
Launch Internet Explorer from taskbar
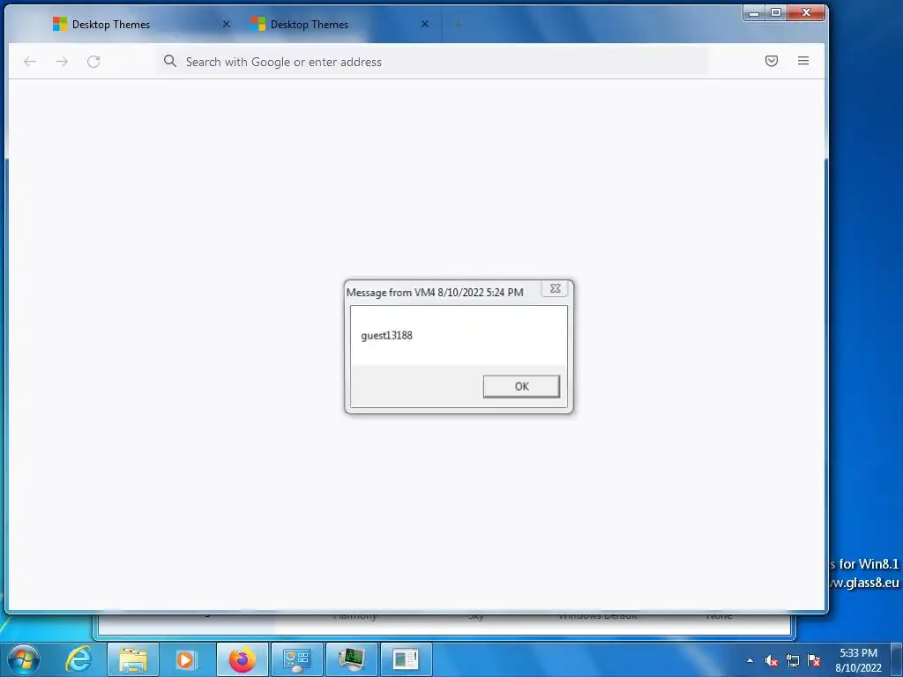coord(78,659)
